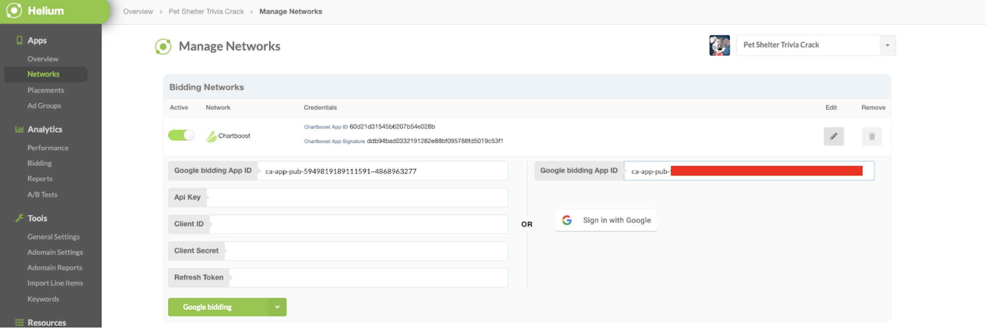The height and width of the screenshot is (330, 988).
Task: Click the Analytics section header
Action: click(x=45, y=129)
